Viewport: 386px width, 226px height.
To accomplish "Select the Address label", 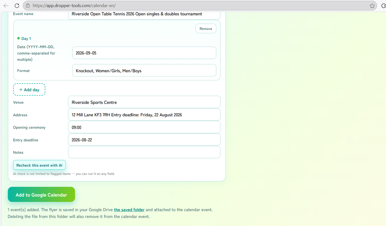I will click(20, 115).
